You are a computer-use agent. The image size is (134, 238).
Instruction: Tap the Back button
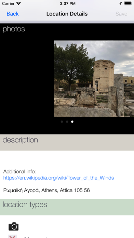(x=13, y=14)
